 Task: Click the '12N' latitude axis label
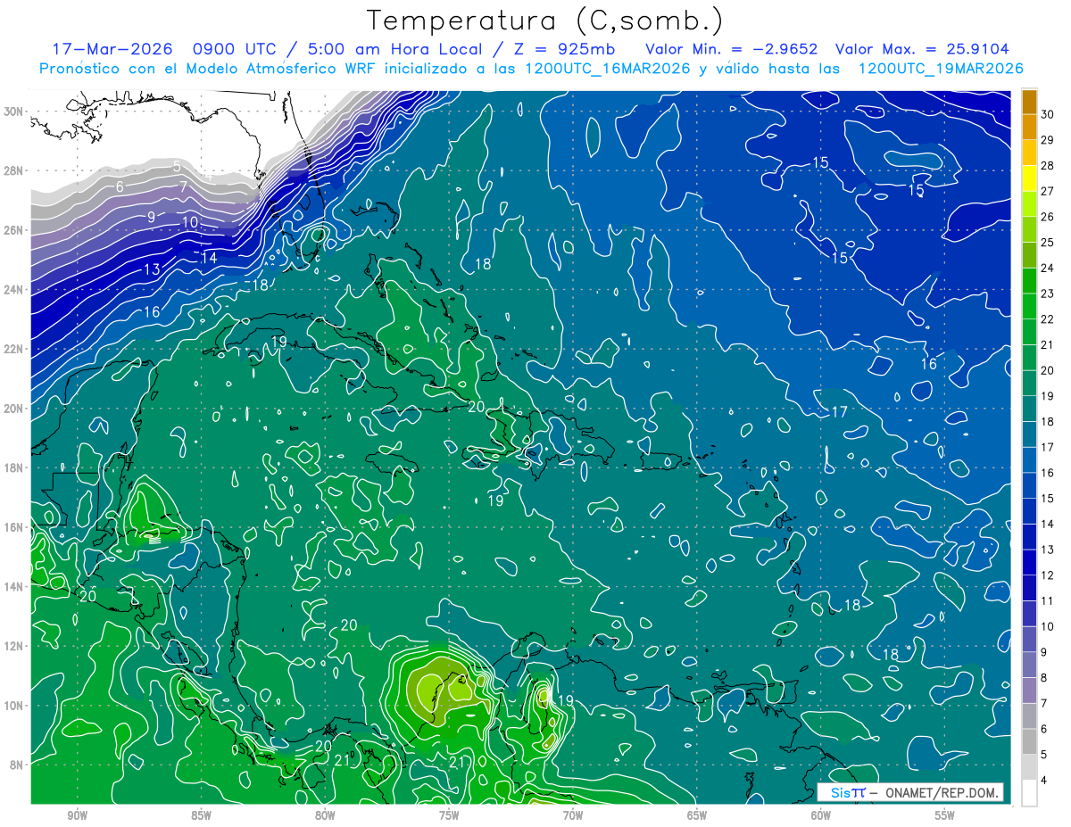point(14,646)
